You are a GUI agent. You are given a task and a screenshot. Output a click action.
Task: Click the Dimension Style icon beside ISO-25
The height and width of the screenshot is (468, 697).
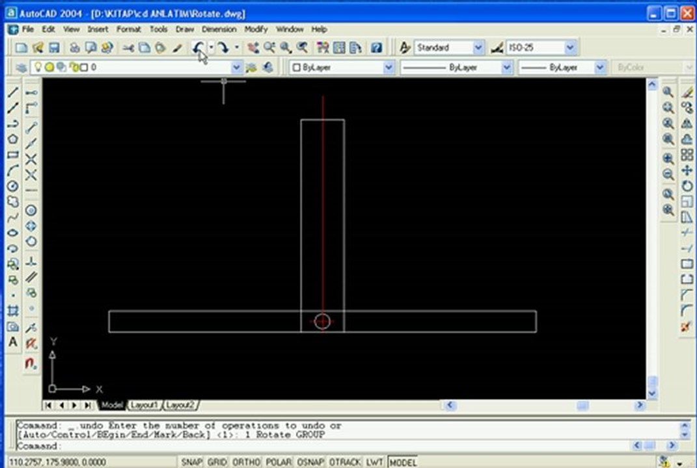[497, 47]
